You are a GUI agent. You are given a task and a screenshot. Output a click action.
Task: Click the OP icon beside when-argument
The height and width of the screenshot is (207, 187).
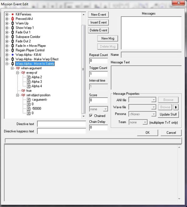point(18,68)
